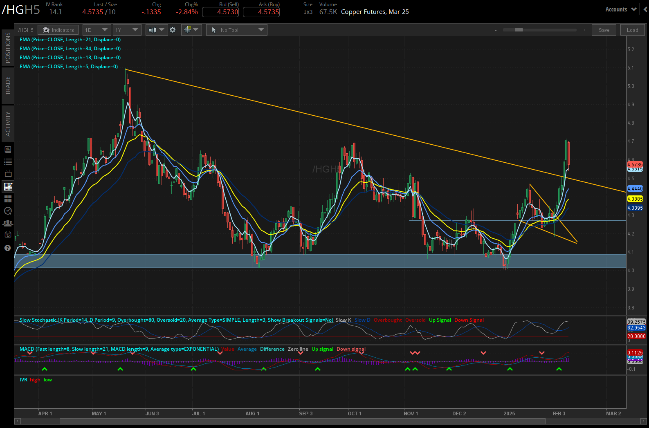This screenshot has width=649, height=428.
Task: Click the Save chart button
Action: point(604,30)
